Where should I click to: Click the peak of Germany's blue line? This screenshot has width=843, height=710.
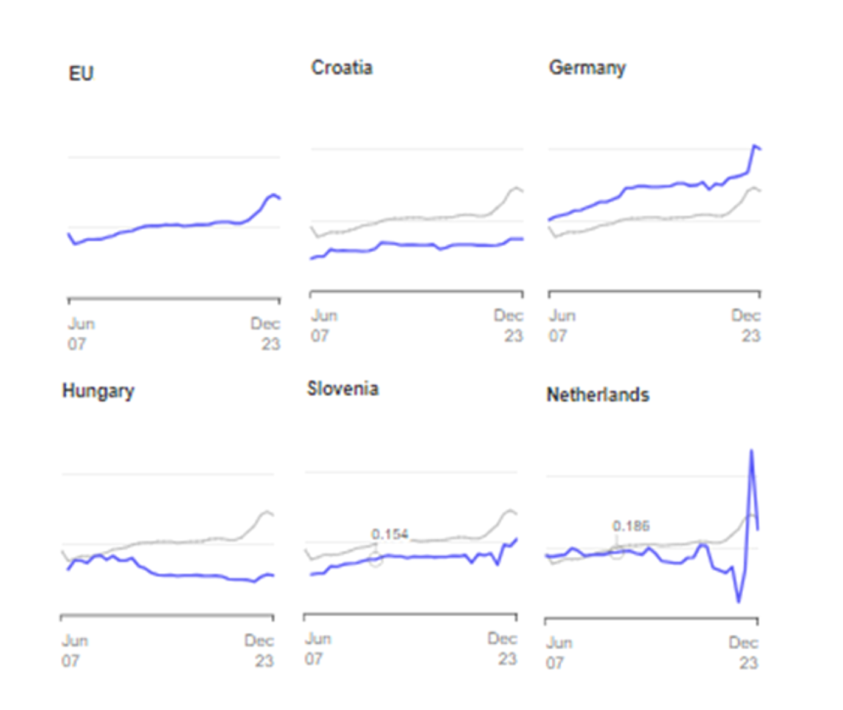(755, 146)
